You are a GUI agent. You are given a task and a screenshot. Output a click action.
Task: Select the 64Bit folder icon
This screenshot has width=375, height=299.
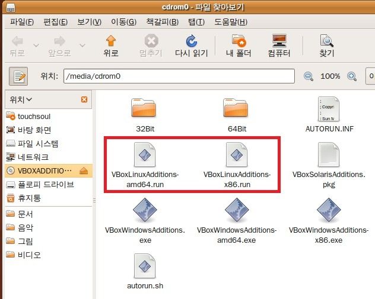236,108
